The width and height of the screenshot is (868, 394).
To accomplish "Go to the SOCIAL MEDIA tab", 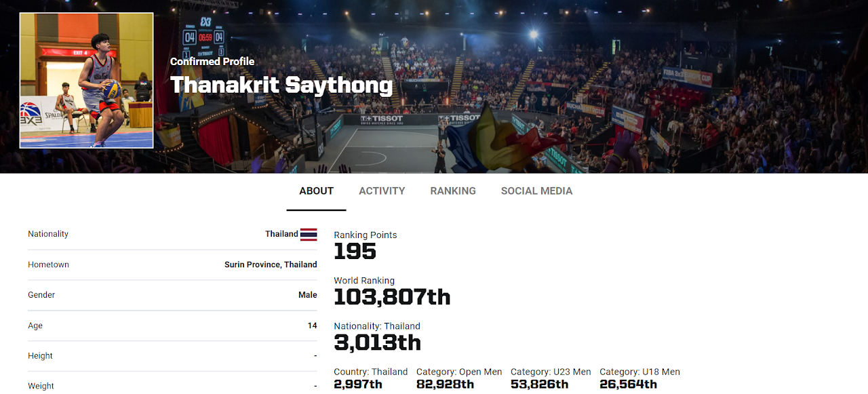I will pyautogui.click(x=536, y=191).
